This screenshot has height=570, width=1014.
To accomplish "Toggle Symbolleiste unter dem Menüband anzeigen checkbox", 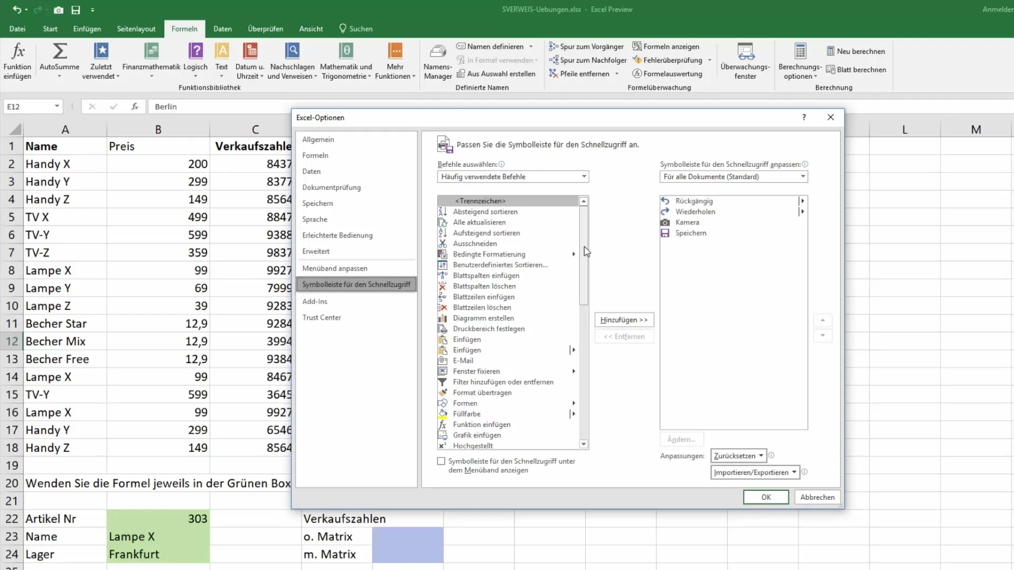I will 441,461.
